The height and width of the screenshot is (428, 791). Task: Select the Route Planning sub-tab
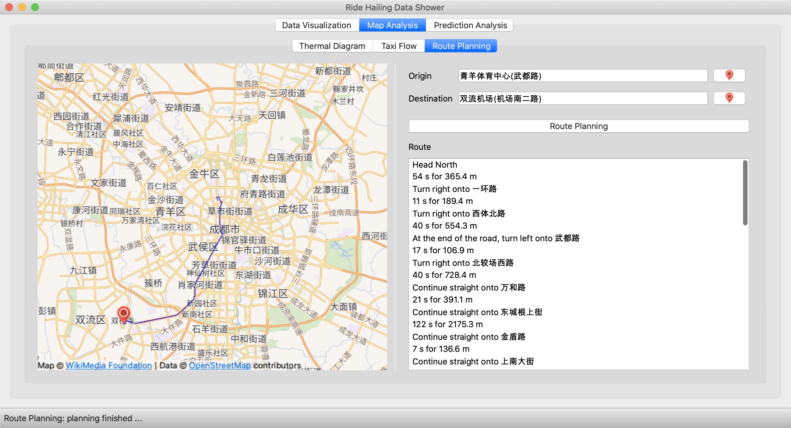(461, 46)
